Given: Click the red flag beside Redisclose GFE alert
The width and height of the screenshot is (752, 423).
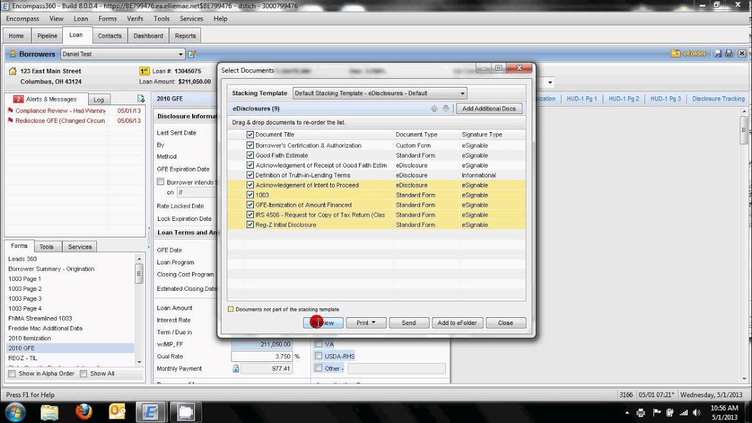Looking at the screenshot, I should (11, 120).
